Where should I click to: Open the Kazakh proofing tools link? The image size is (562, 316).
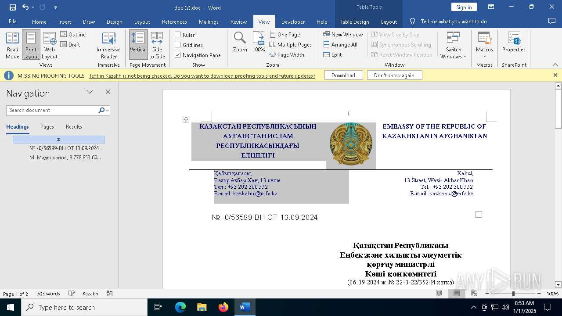[x=202, y=75]
